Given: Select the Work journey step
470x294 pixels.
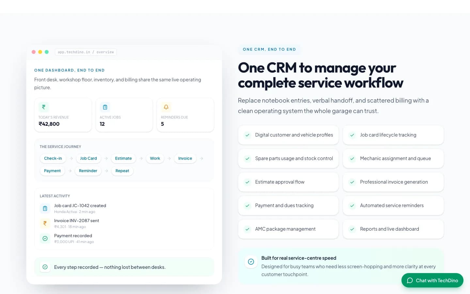Looking at the screenshot, I should [155, 158].
